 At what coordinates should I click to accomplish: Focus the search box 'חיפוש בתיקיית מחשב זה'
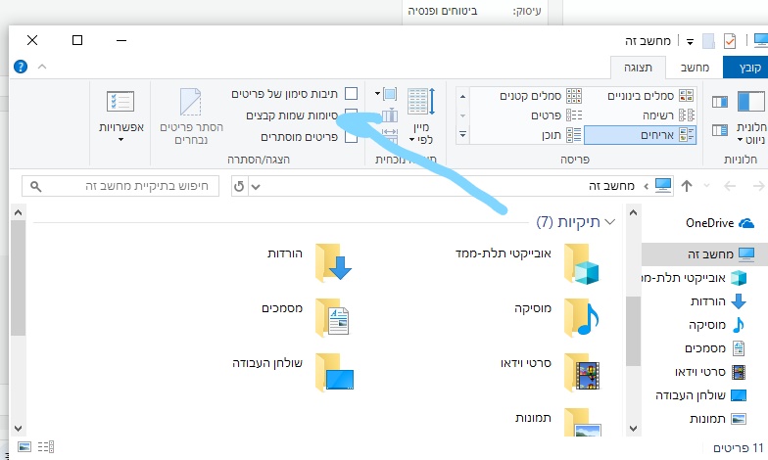pyautogui.click(x=120, y=186)
